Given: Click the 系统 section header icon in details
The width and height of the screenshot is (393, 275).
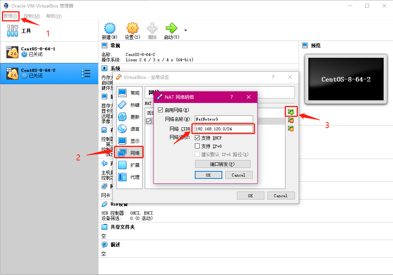Looking at the screenshot, I should 104,68.
